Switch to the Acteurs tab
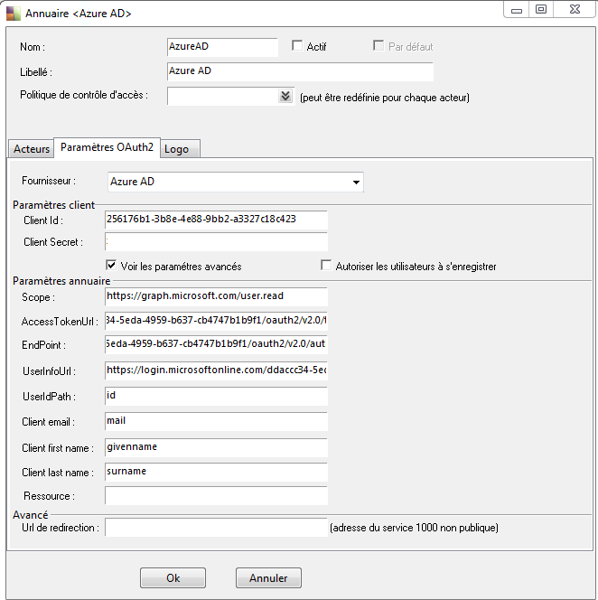Image resolution: width=598 pixels, height=600 pixels. point(32,149)
